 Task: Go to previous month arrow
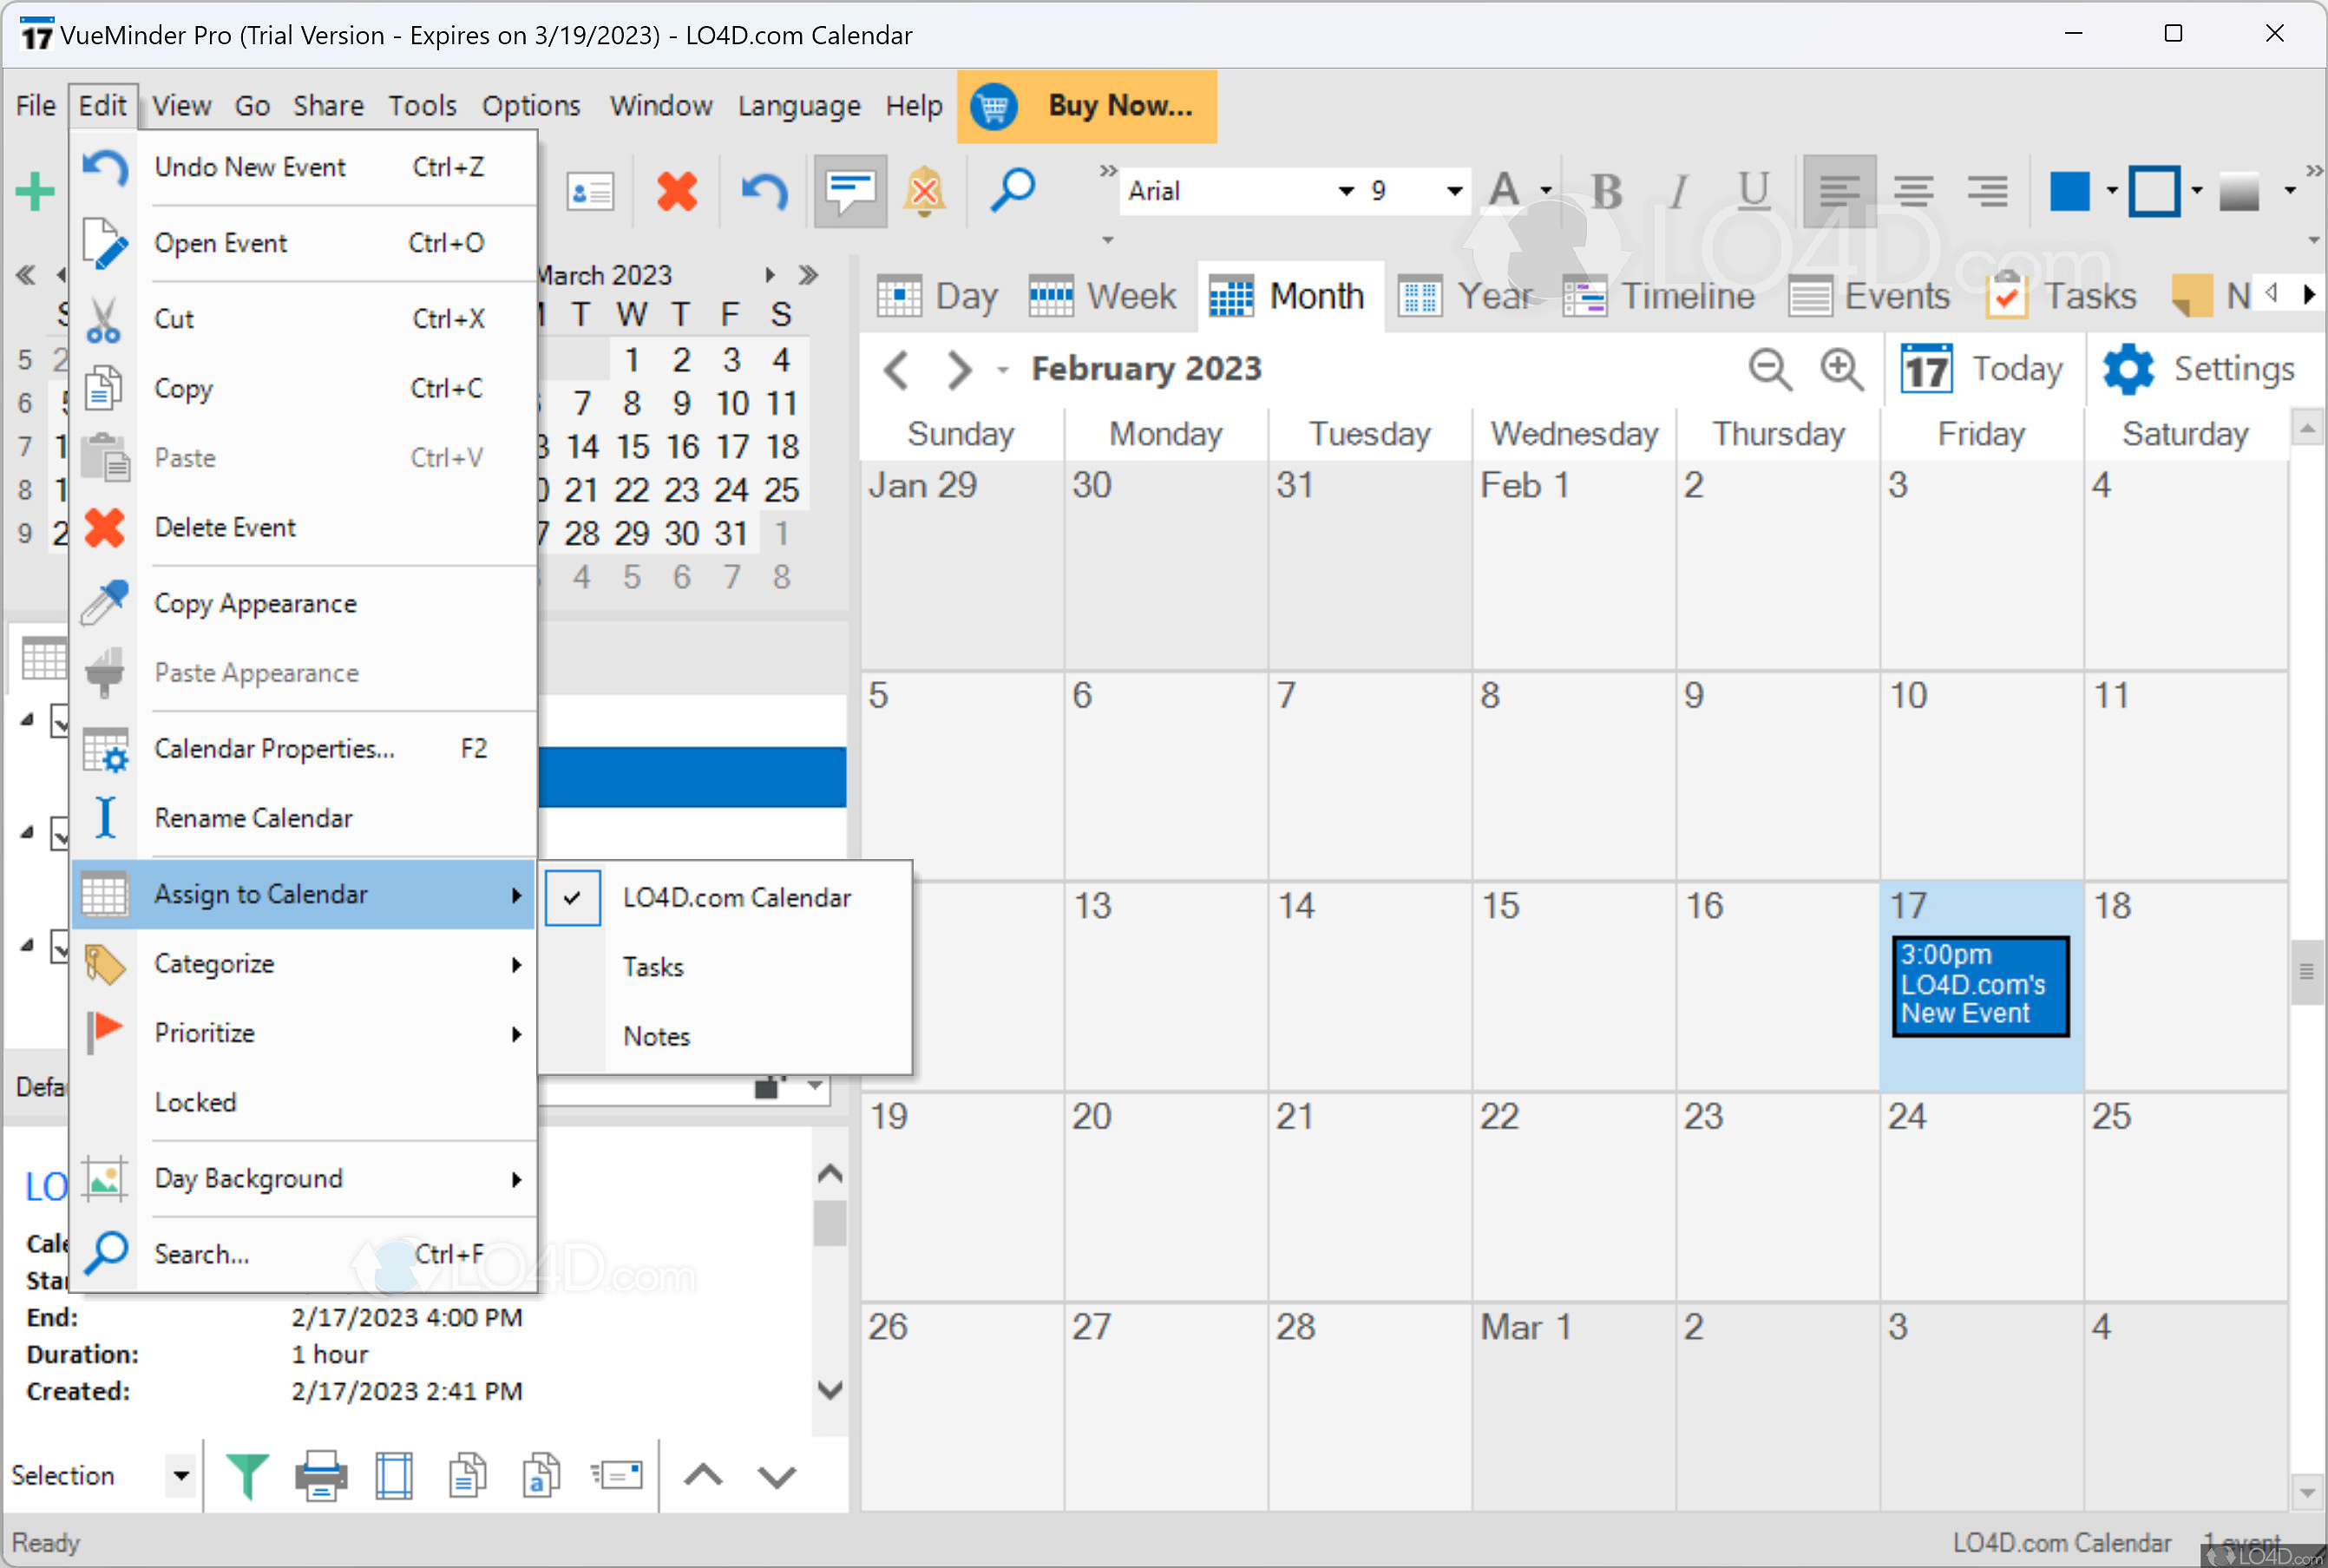click(897, 369)
